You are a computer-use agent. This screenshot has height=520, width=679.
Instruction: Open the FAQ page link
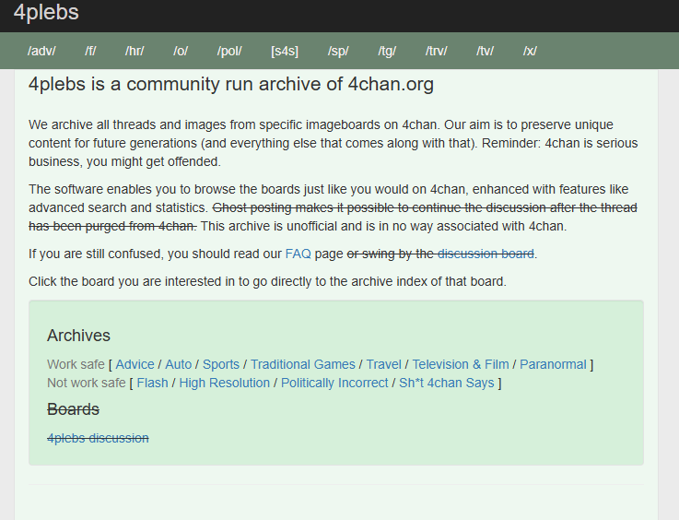(x=298, y=254)
